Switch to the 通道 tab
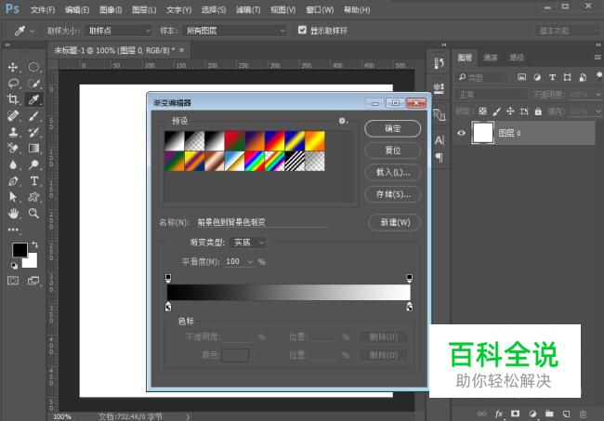The image size is (604, 421). tap(491, 58)
